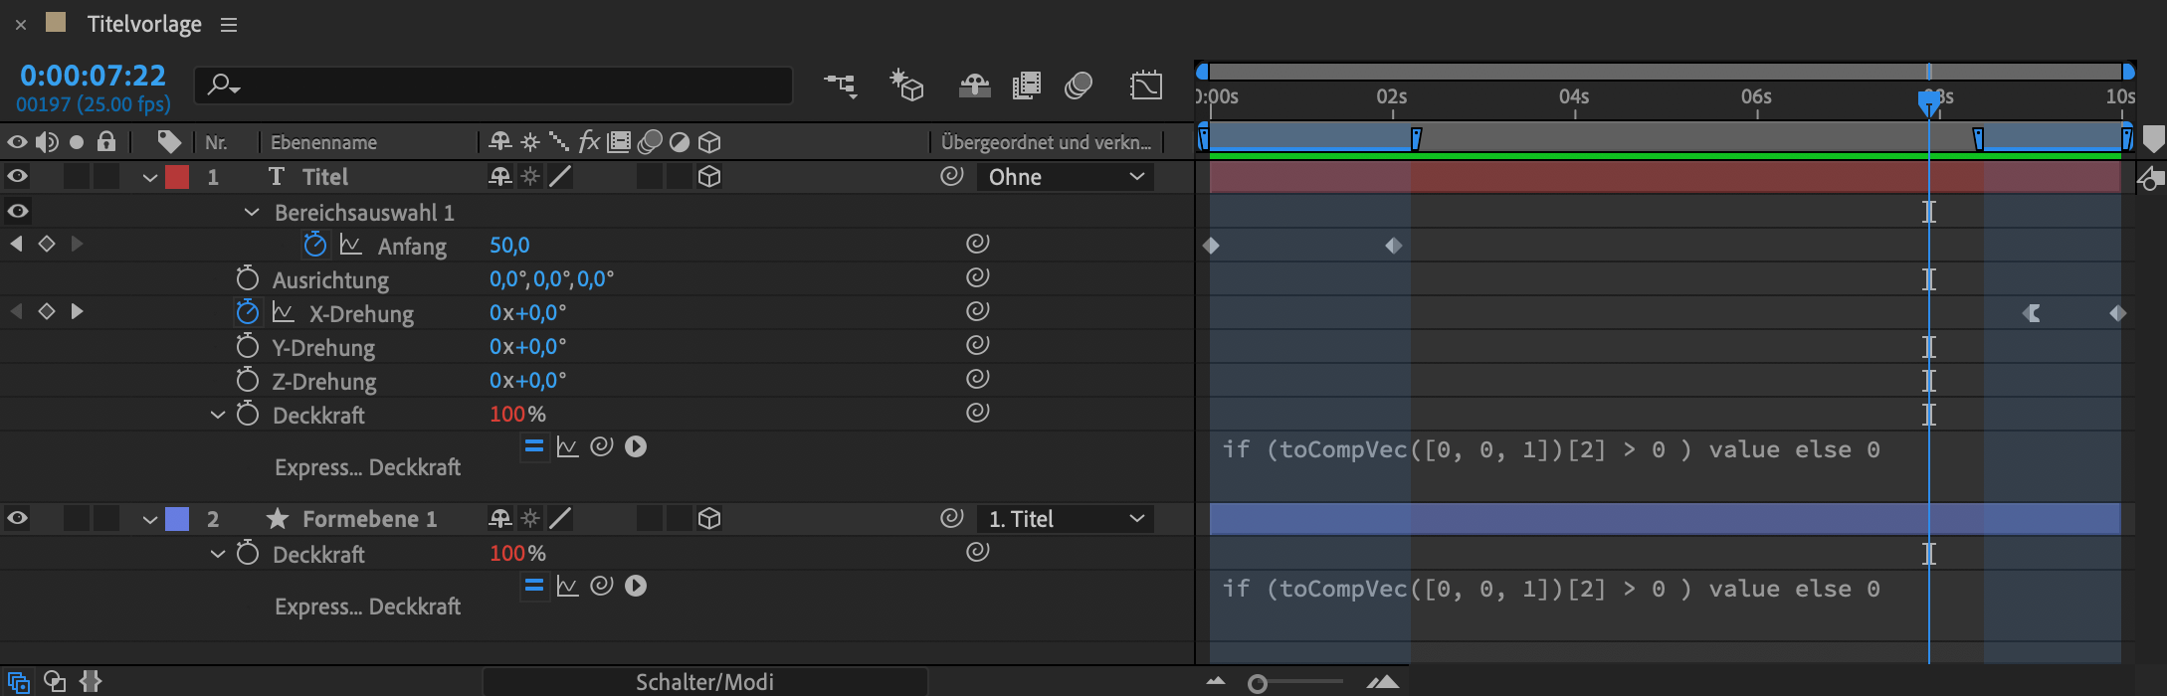Image resolution: width=2167 pixels, height=696 pixels.
Task: Enable motion blur for the composition
Action: coord(1079,86)
